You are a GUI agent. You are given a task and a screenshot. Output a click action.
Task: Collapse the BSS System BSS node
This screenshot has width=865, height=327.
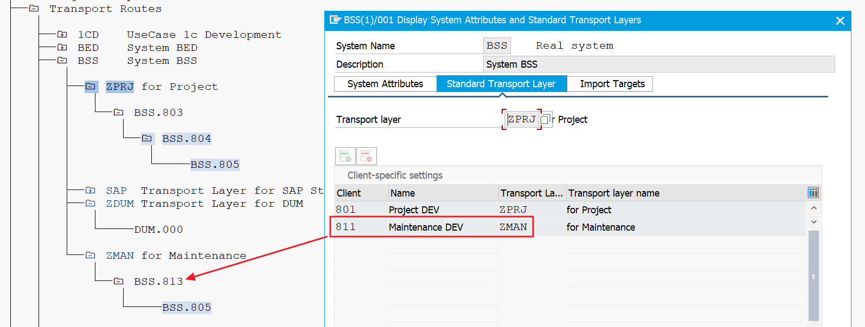(x=62, y=61)
